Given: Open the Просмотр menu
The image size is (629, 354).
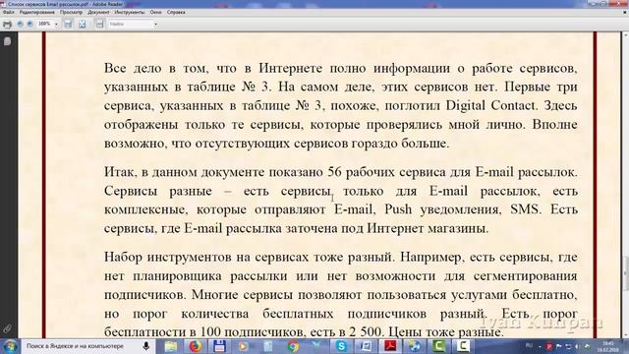Looking at the screenshot, I should pos(71,12).
